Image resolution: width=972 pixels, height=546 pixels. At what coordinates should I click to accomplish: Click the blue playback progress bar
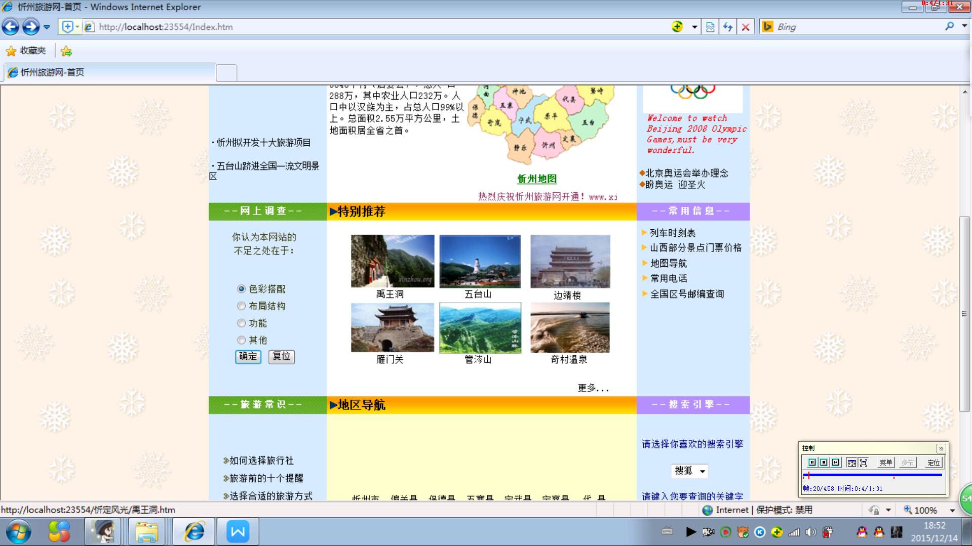point(873,475)
